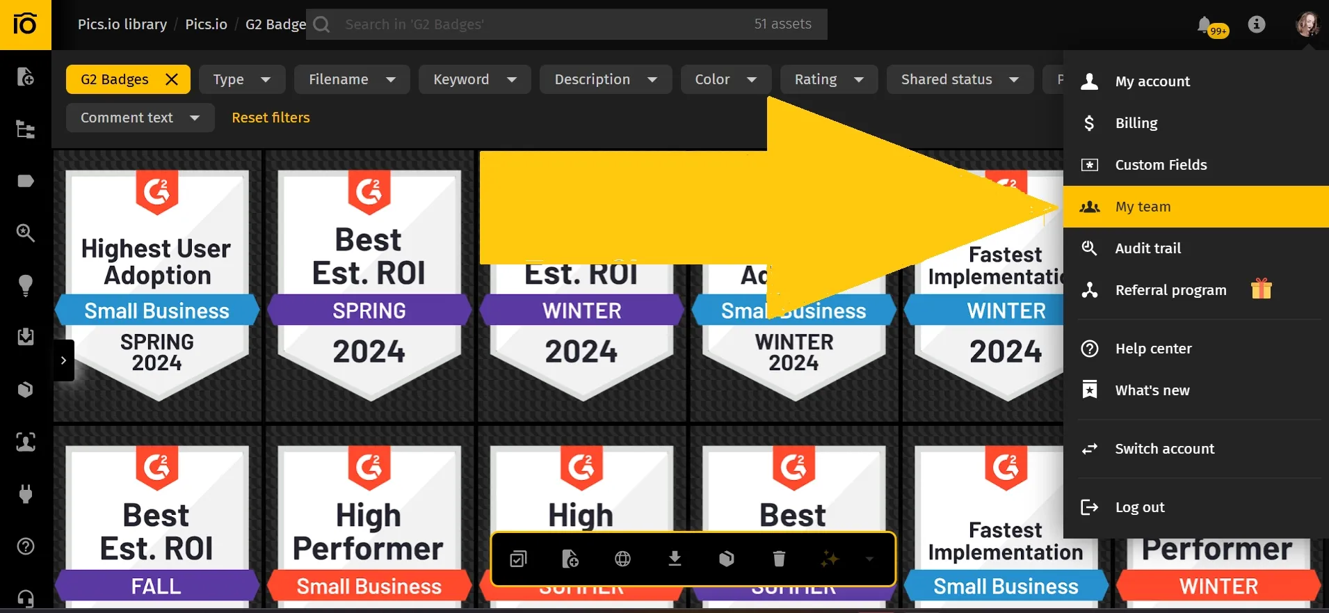Click the globe share icon in bottom toolbar
The width and height of the screenshot is (1329, 613).
point(622,559)
